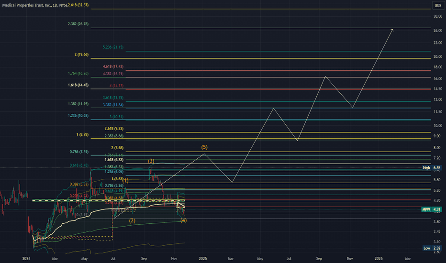Click the Elliott wave (1) label
The height and width of the screenshot is (263, 446).
(x=125, y=181)
